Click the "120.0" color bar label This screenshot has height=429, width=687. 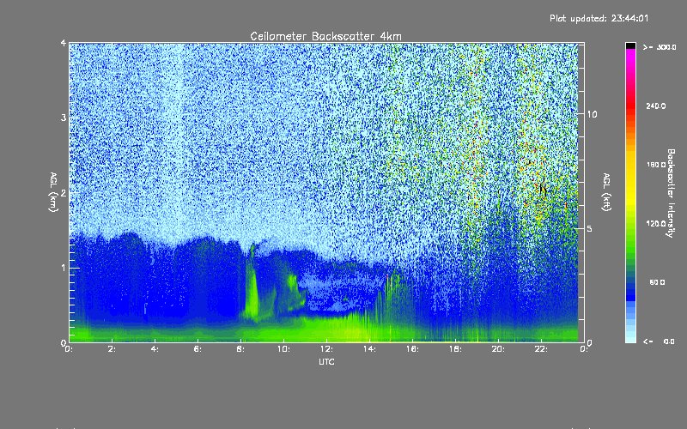656,224
